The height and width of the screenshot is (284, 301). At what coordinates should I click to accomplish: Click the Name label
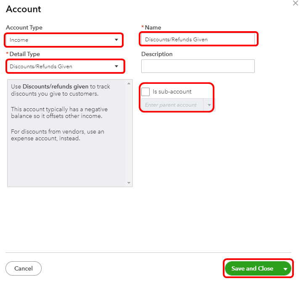tap(153, 27)
